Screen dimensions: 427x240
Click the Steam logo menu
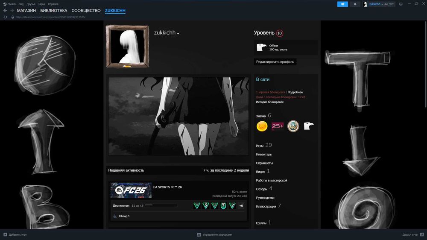tap(9, 4)
